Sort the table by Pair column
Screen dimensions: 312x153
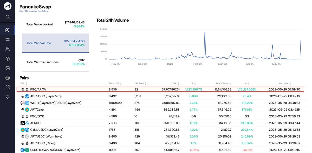tap(23, 83)
